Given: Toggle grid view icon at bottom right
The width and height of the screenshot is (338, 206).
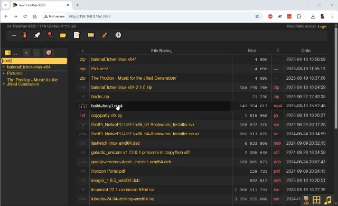Looking at the screenshot, I should click(x=316, y=200).
